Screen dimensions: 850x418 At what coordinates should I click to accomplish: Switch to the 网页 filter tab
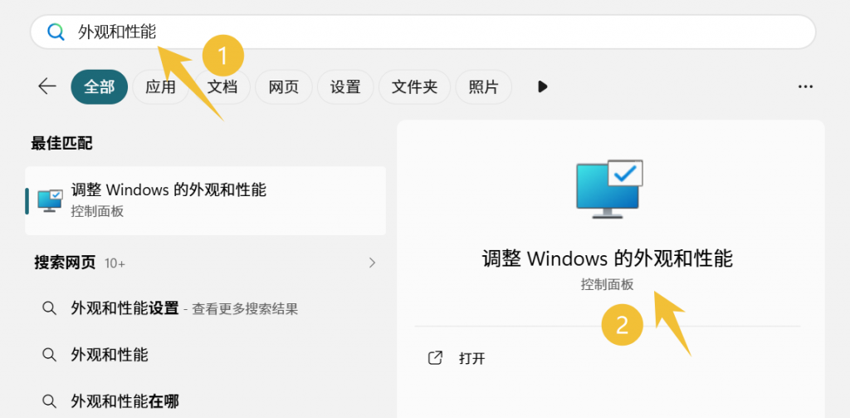[284, 87]
